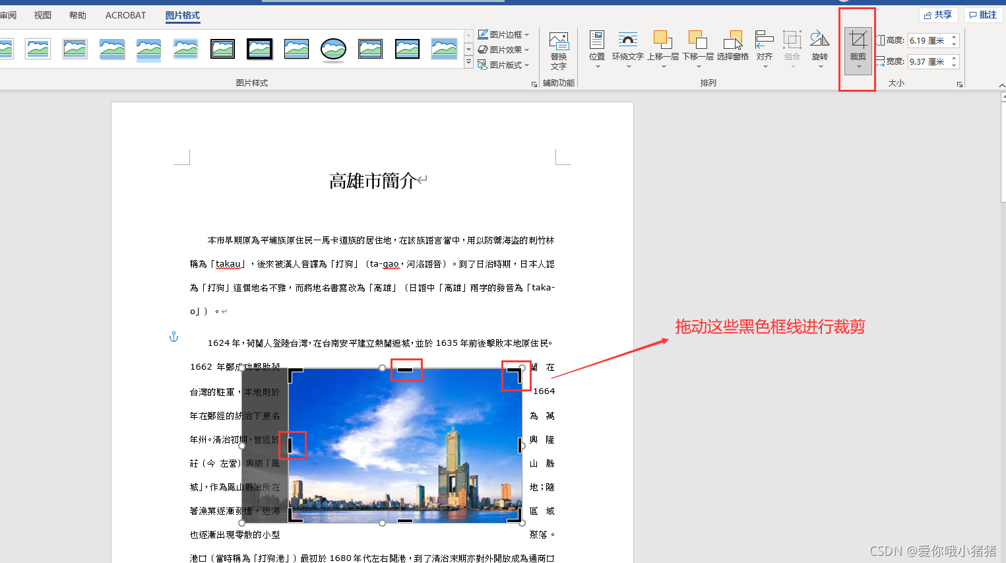
Task: Click the Kaohsiung skyline image
Action: tap(405, 446)
